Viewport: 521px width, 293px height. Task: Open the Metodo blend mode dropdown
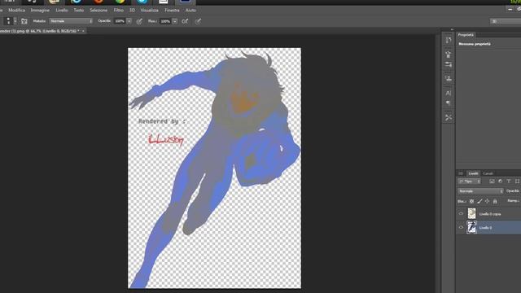(71, 21)
